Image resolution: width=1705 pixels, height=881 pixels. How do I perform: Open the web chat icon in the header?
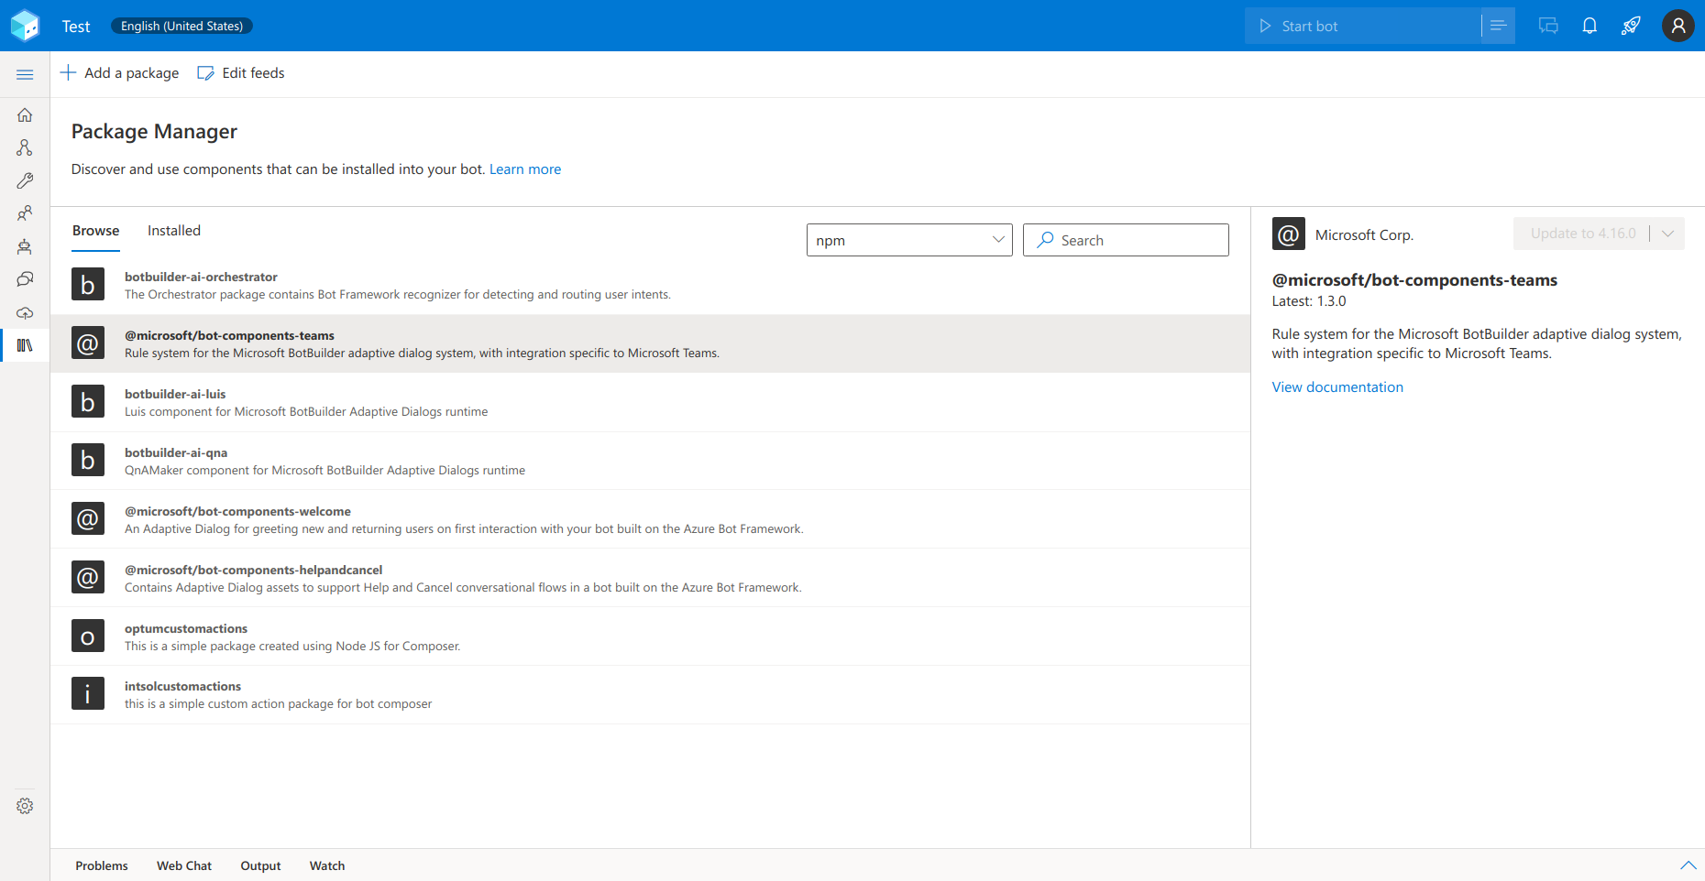(1548, 26)
